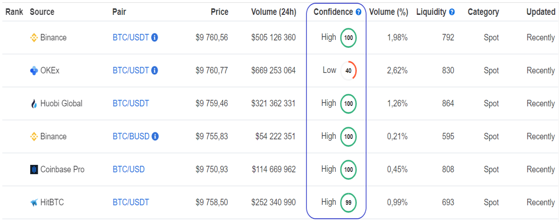Click the Coinbase Pro logo icon
Image resolution: width=559 pixels, height=222 pixels.
tap(34, 170)
